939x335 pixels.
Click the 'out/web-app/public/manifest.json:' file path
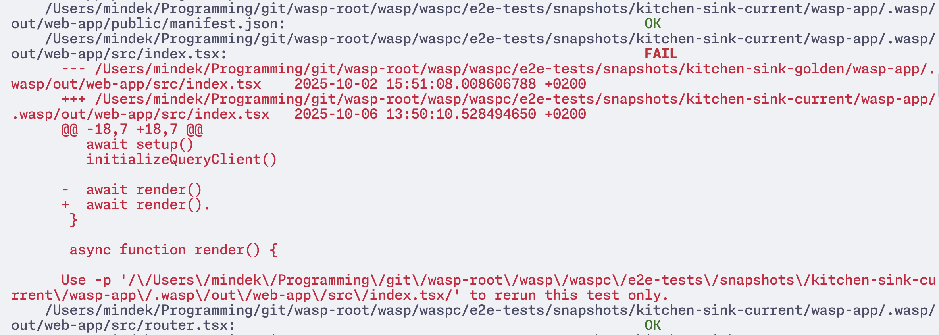(x=148, y=24)
